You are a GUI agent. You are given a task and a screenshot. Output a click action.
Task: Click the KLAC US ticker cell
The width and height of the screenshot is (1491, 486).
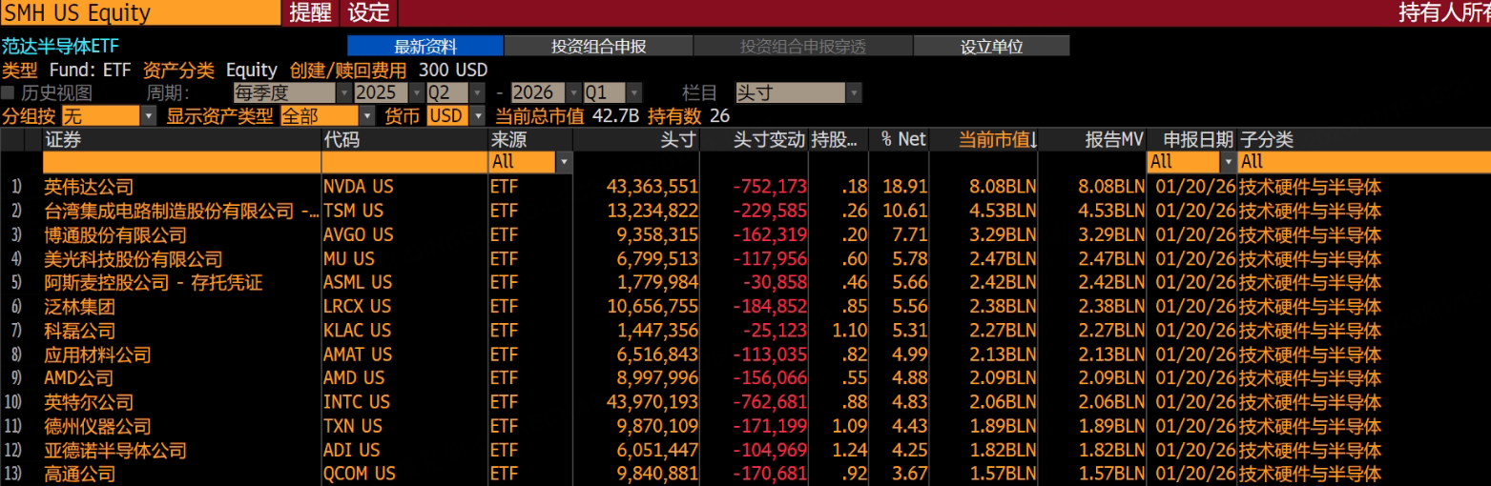(357, 330)
